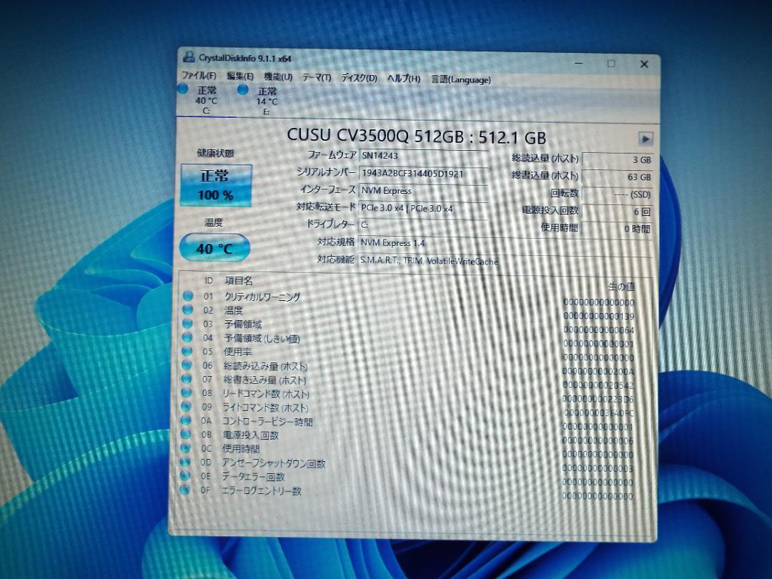Click the status icon for row 05 使用率
Viewport: 772px width, 579px height.
click(x=187, y=351)
